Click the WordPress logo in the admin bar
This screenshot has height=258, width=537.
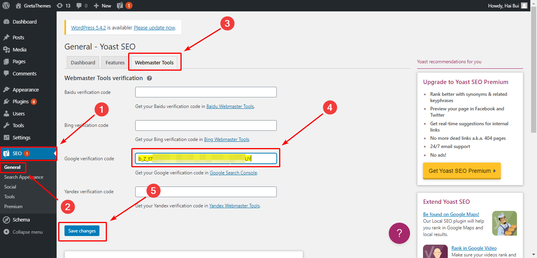(5, 5)
